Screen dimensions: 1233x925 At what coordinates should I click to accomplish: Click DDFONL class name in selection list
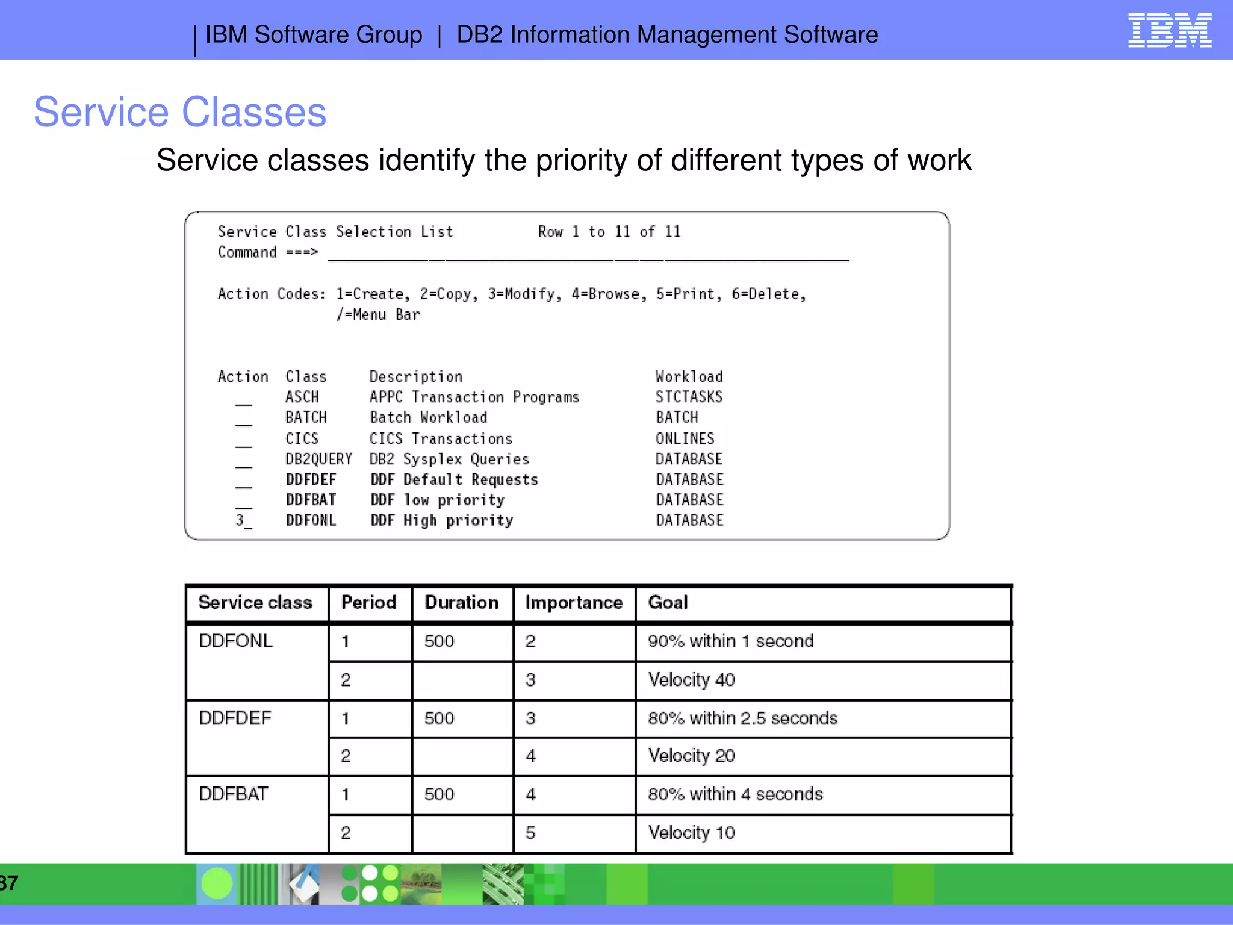311,520
